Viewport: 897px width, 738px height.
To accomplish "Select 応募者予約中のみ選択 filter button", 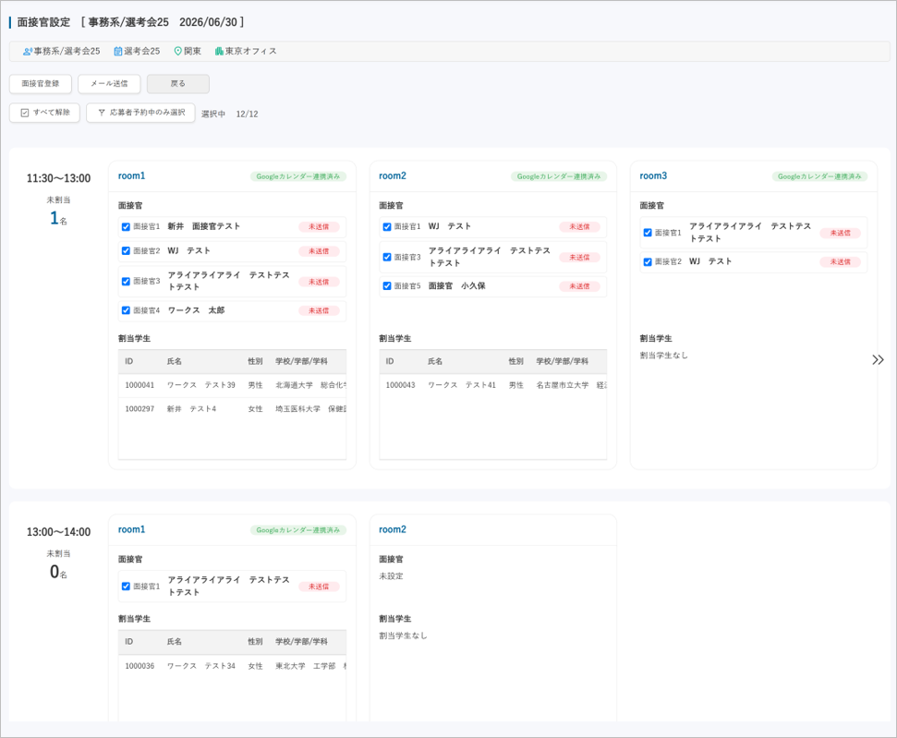I will tap(140, 113).
